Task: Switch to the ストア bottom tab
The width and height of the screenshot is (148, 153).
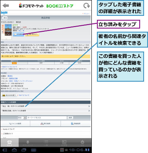Action: 9,143
